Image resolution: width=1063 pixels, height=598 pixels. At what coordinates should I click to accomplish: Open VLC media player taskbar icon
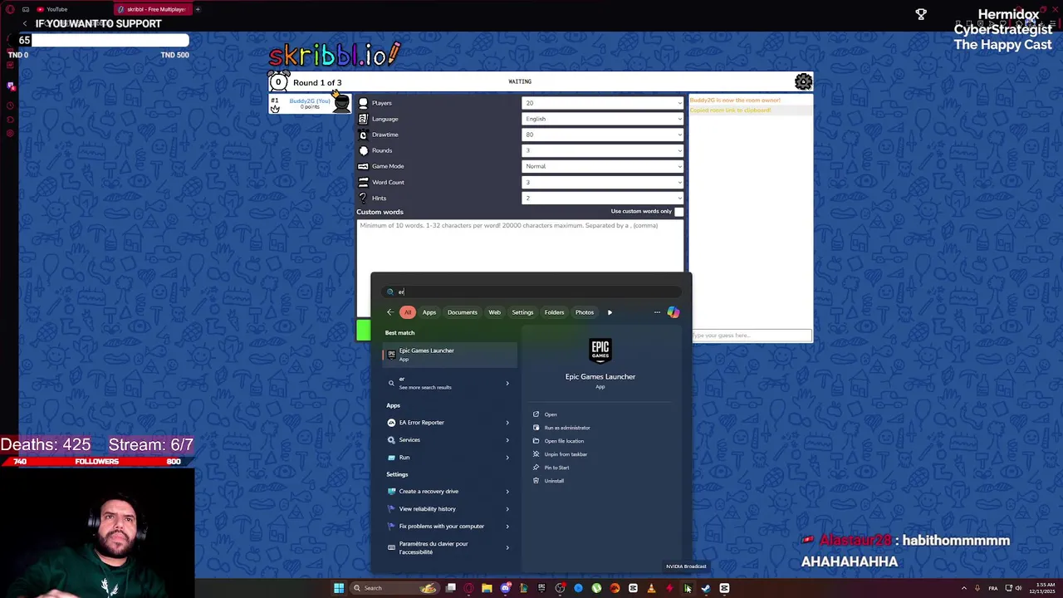(x=651, y=588)
